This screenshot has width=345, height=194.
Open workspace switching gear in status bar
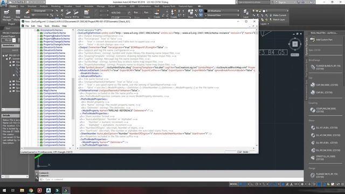302,184
